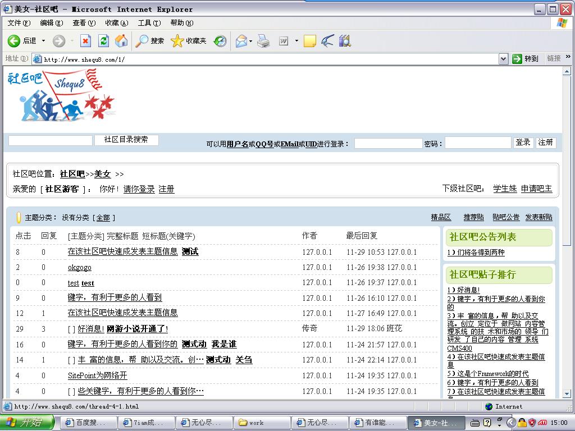Click the Windows 开始 Start button
Image resolution: width=575 pixels, height=431 pixels.
coord(27,423)
